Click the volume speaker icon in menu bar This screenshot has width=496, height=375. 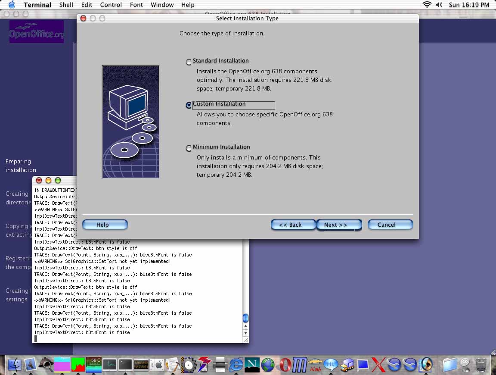439,4
